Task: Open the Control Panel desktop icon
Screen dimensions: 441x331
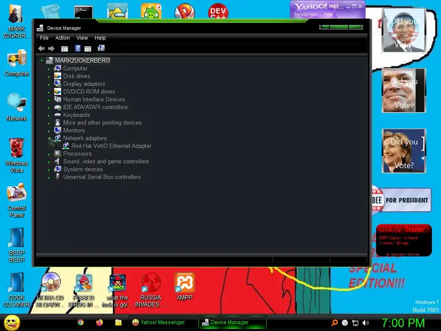Action: point(17,200)
